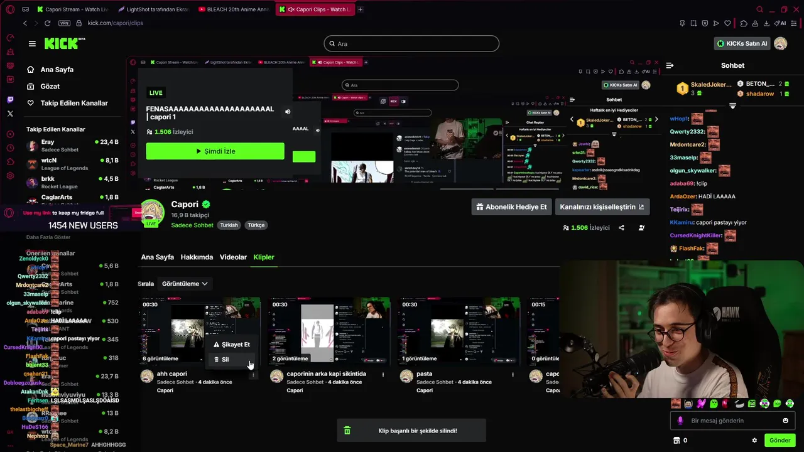Click the green Gönder send button
The width and height of the screenshot is (804, 452).
[780, 440]
